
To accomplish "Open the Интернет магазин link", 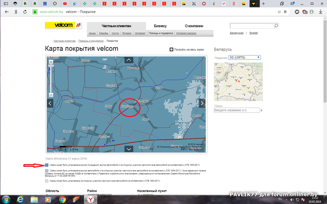I will [x=186, y=33].
